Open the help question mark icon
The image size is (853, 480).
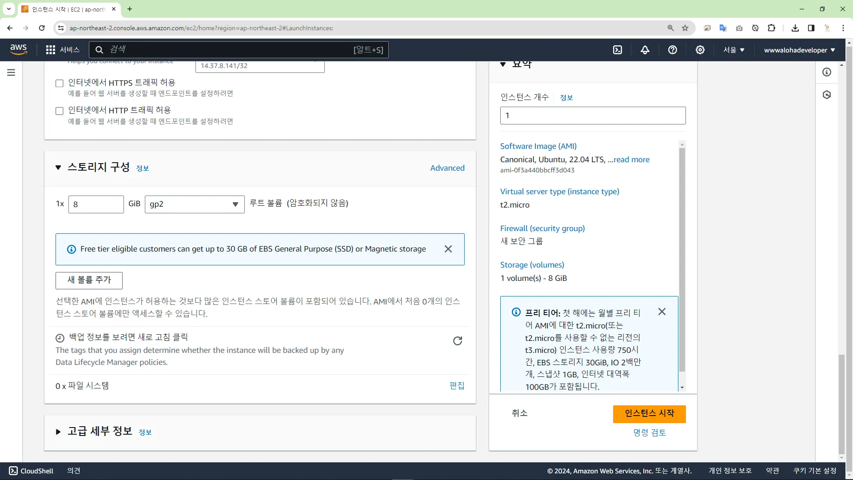(x=673, y=50)
